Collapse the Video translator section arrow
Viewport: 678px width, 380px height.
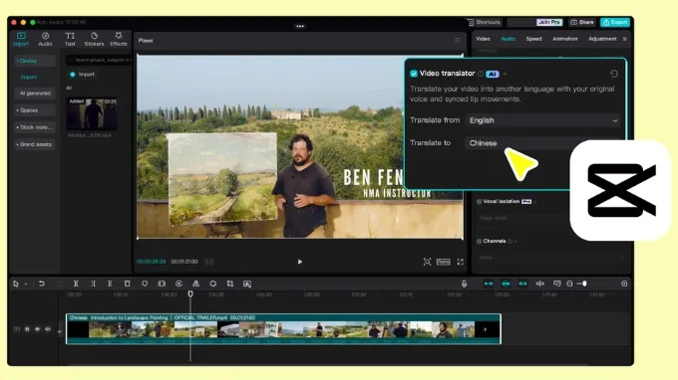505,74
